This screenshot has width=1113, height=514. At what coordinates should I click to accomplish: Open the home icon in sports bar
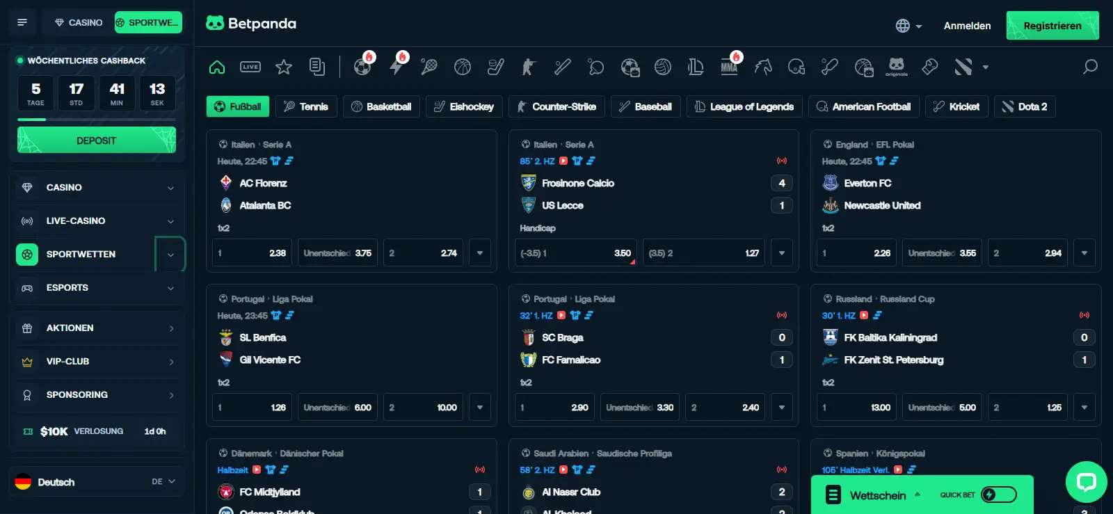click(217, 67)
